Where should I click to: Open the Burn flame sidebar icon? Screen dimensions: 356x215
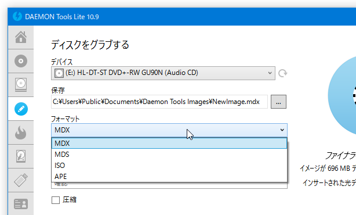pos(21,132)
